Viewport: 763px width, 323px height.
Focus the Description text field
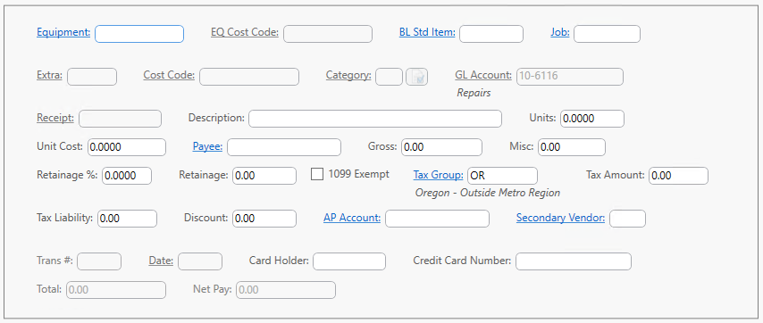[375, 119]
